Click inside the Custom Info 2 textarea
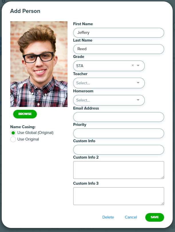The width and height of the screenshot is (175, 232). coord(118,170)
